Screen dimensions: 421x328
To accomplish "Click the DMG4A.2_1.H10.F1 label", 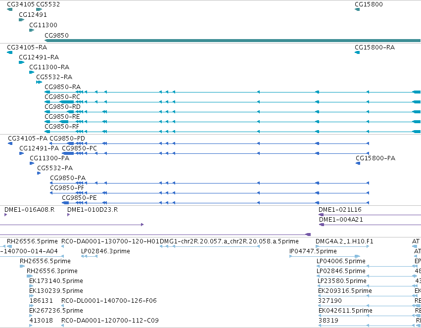I will coord(344,241).
